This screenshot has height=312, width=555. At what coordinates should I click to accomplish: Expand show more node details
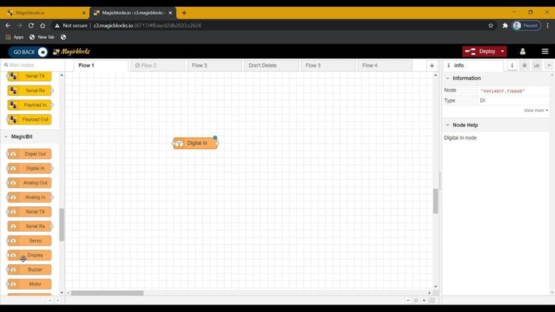click(535, 110)
